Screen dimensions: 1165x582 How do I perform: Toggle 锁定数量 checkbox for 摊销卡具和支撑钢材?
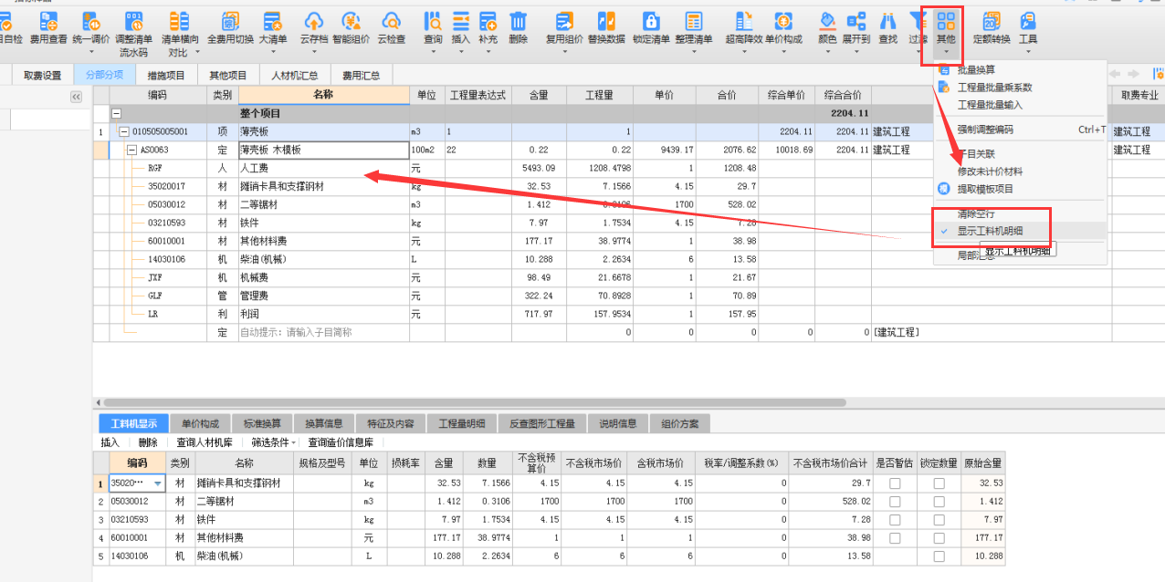click(939, 483)
